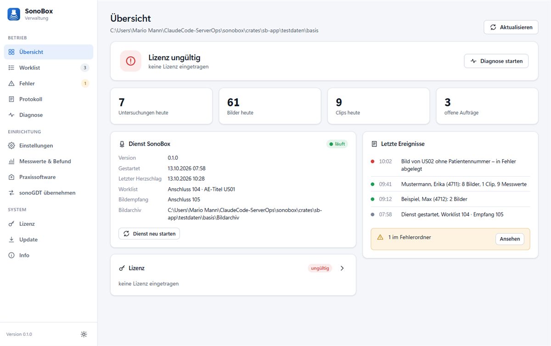Screen dimensions: 551x346
Task: Open the Worklist page label
Action: click(x=29, y=68)
